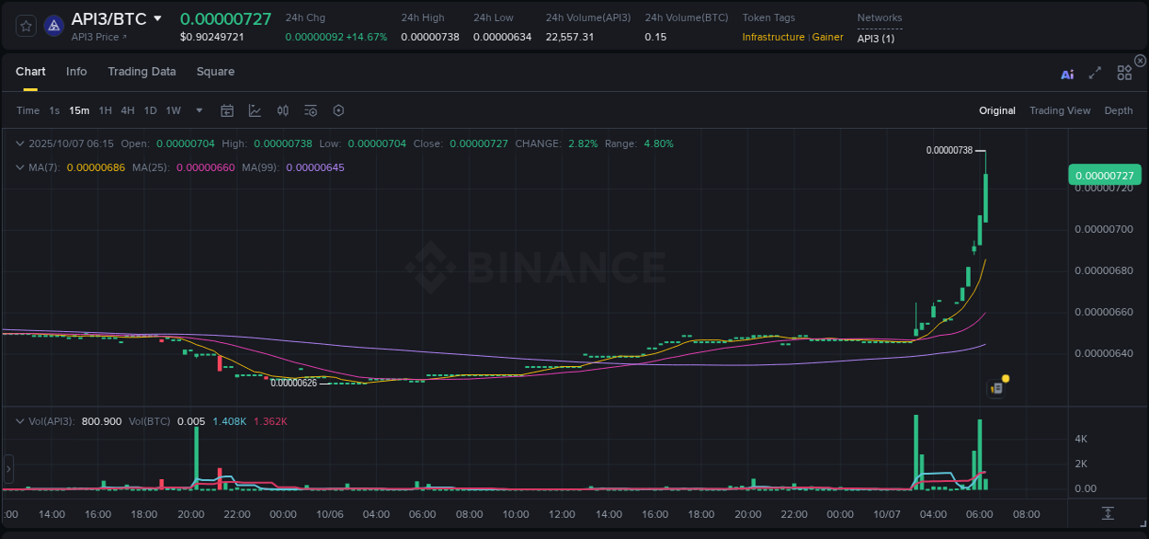
Task: Open the API3/BTC pair selector dropdown
Action: coord(159,17)
